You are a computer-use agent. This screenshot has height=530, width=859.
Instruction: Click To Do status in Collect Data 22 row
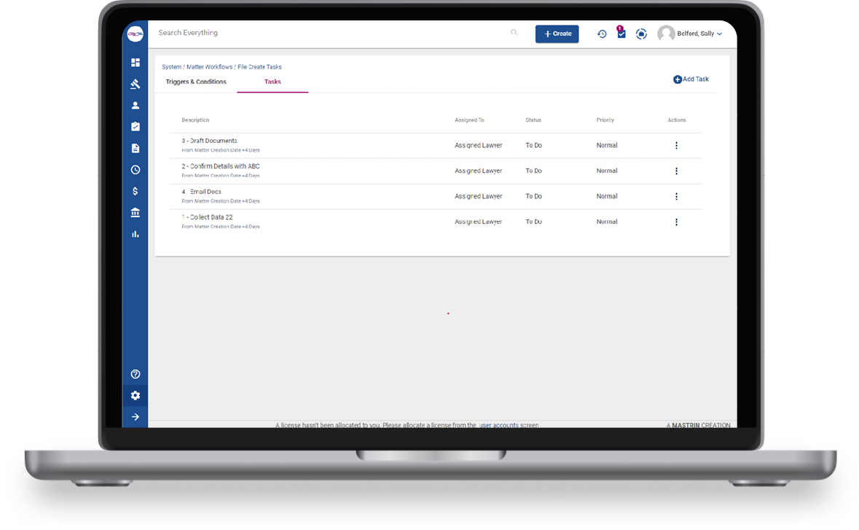(533, 222)
